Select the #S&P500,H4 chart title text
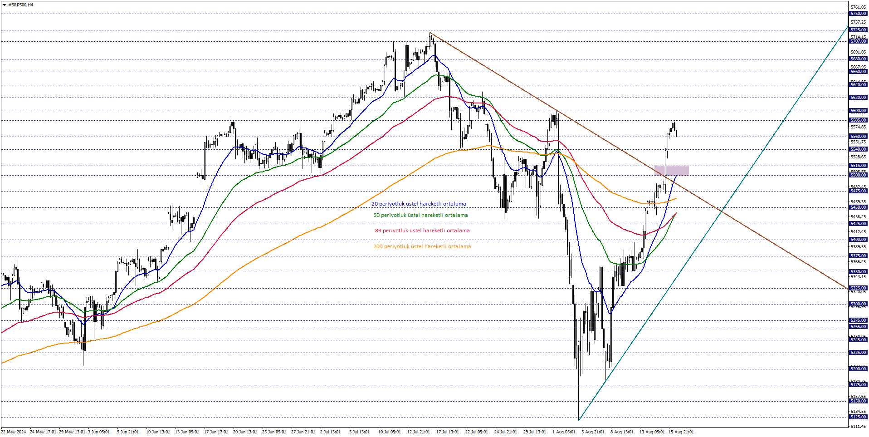Image resolution: width=869 pixels, height=437 pixels. (x=21, y=5)
